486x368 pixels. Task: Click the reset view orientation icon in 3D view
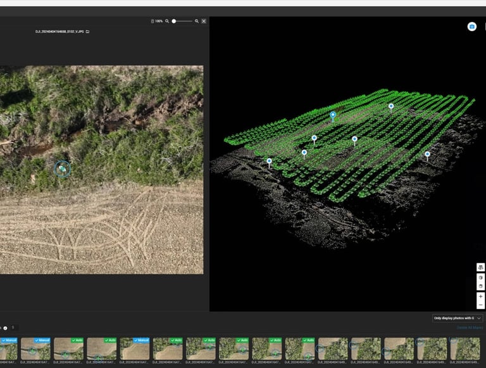point(480,267)
